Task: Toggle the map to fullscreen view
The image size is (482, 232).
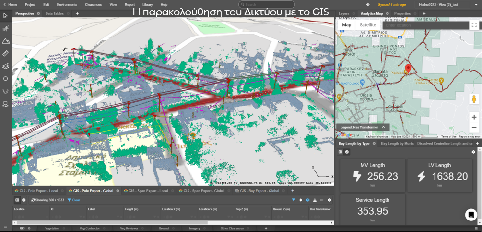Action: (x=474, y=25)
